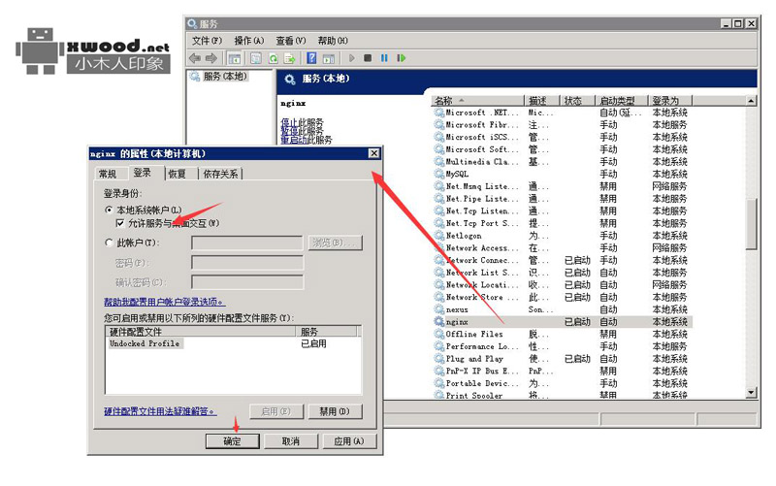
Task: Toggle 允许服务与桌面交互 checkbox
Action: 119,223
